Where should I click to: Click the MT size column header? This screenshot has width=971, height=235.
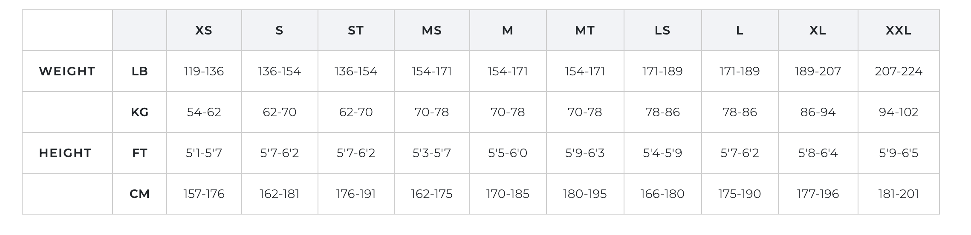(x=584, y=31)
